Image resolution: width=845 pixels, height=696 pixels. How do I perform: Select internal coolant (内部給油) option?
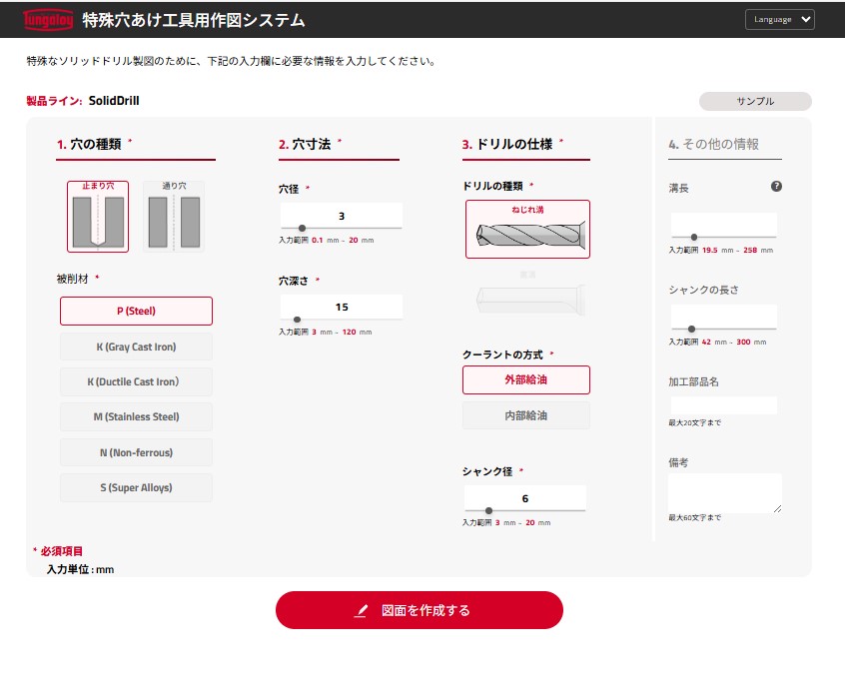point(525,415)
